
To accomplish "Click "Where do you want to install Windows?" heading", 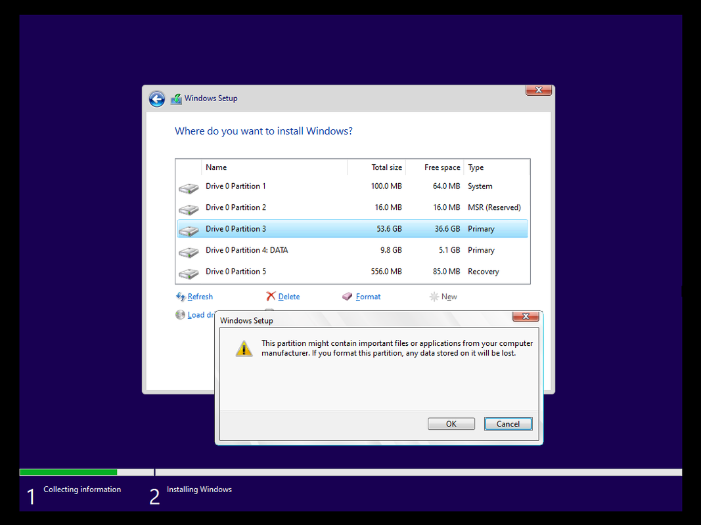I will pos(263,131).
